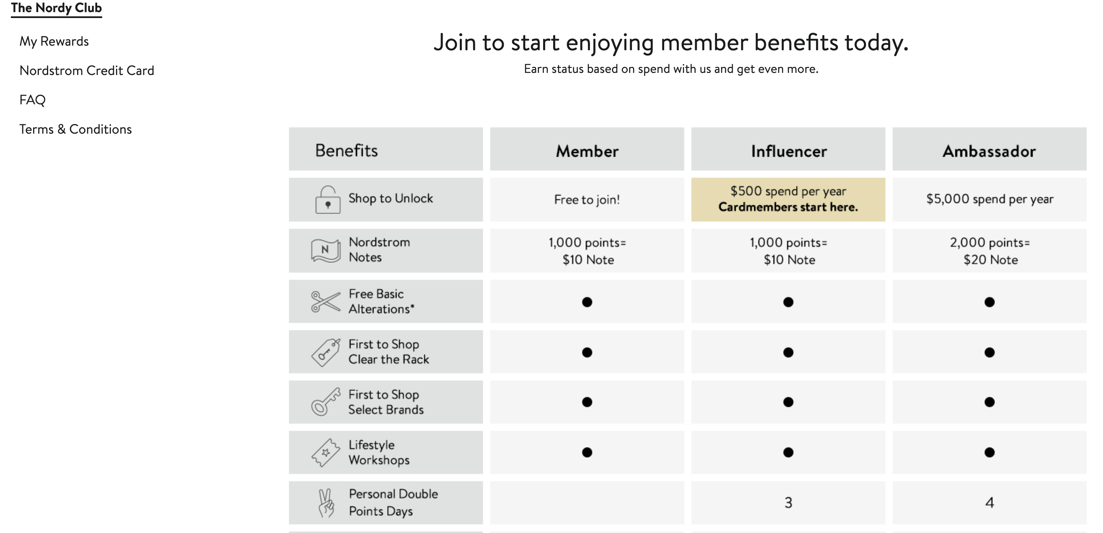
Task: View Terms & Conditions
Action: [76, 129]
